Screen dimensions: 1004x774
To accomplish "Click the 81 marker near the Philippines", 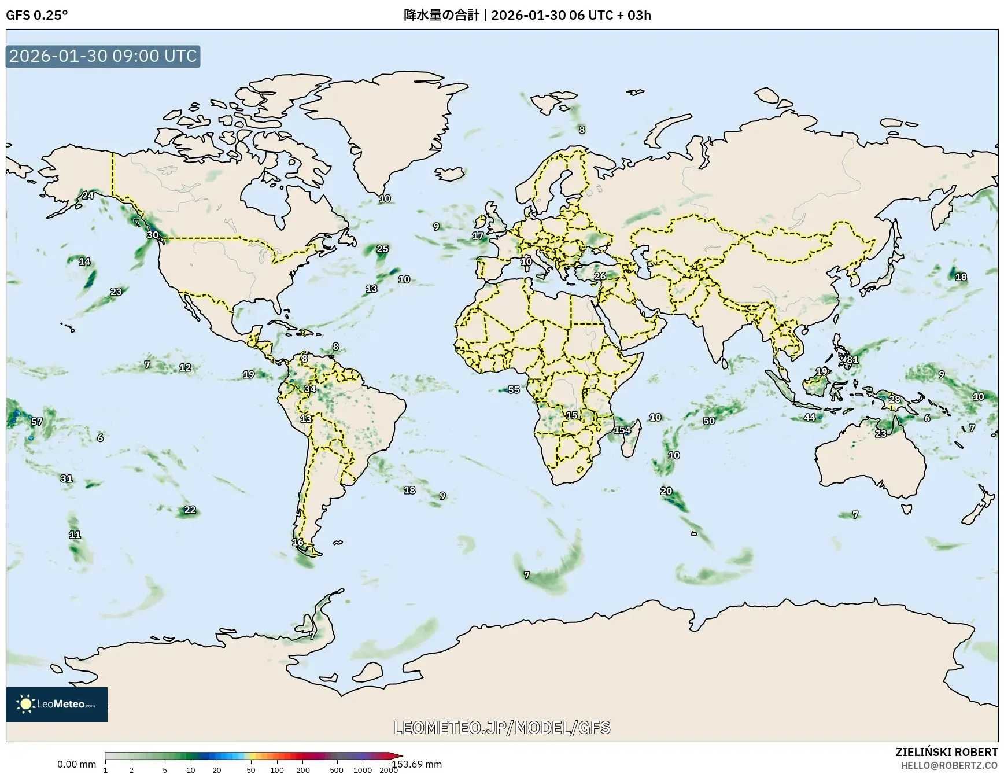I will click(x=852, y=360).
